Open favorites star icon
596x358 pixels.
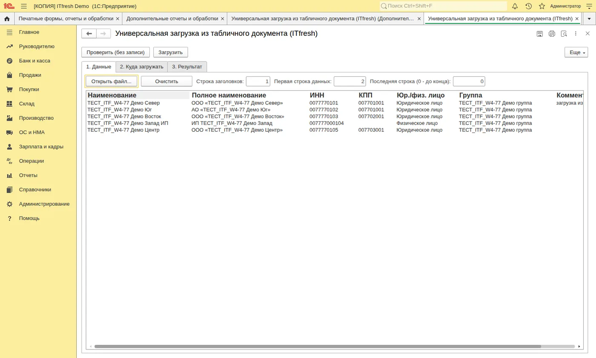542,6
